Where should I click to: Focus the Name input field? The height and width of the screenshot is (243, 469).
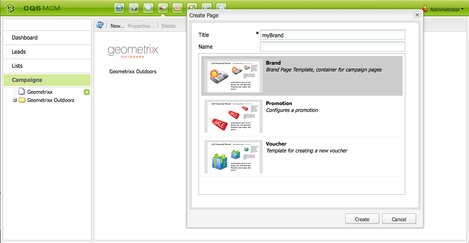pos(332,46)
